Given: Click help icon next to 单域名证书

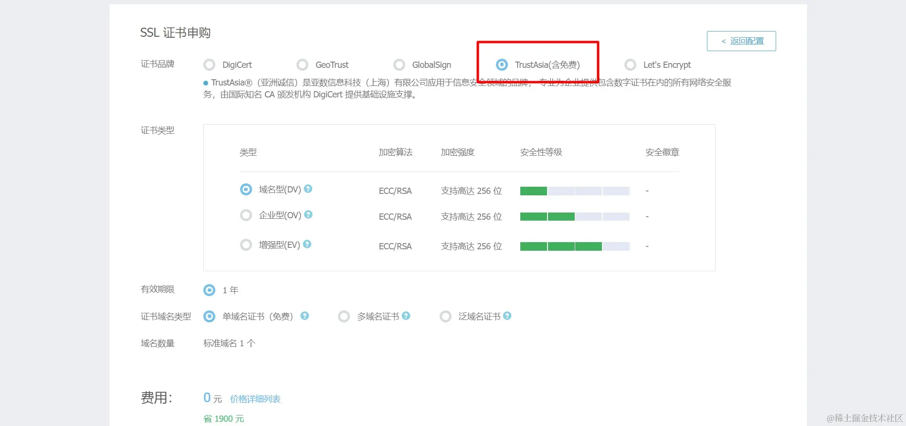Looking at the screenshot, I should pyautogui.click(x=305, y=316).
